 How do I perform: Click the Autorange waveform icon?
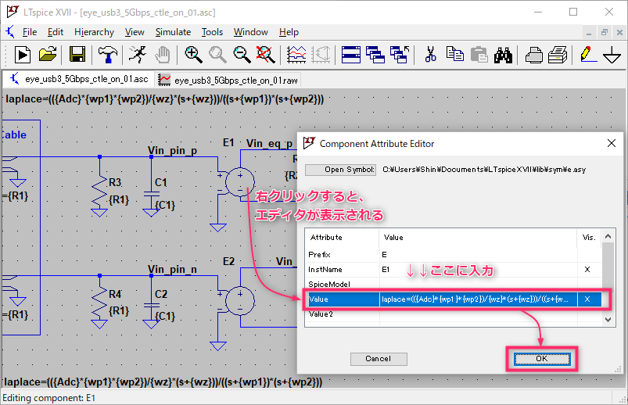pos(296,55)
